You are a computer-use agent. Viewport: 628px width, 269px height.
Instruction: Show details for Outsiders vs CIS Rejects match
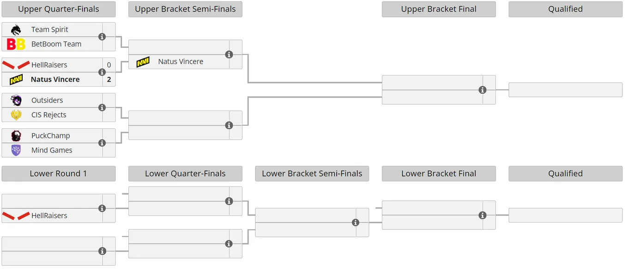(x=102, y=107)
